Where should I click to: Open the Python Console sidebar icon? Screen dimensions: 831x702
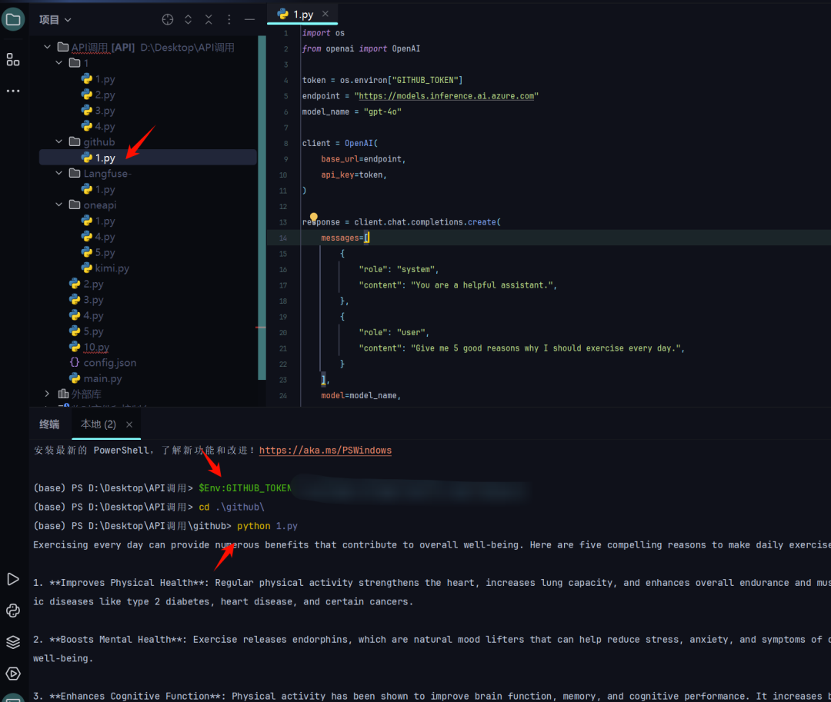(13, 611)
